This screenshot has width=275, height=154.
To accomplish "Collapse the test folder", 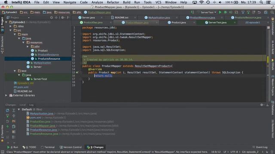I will [15, 71].
